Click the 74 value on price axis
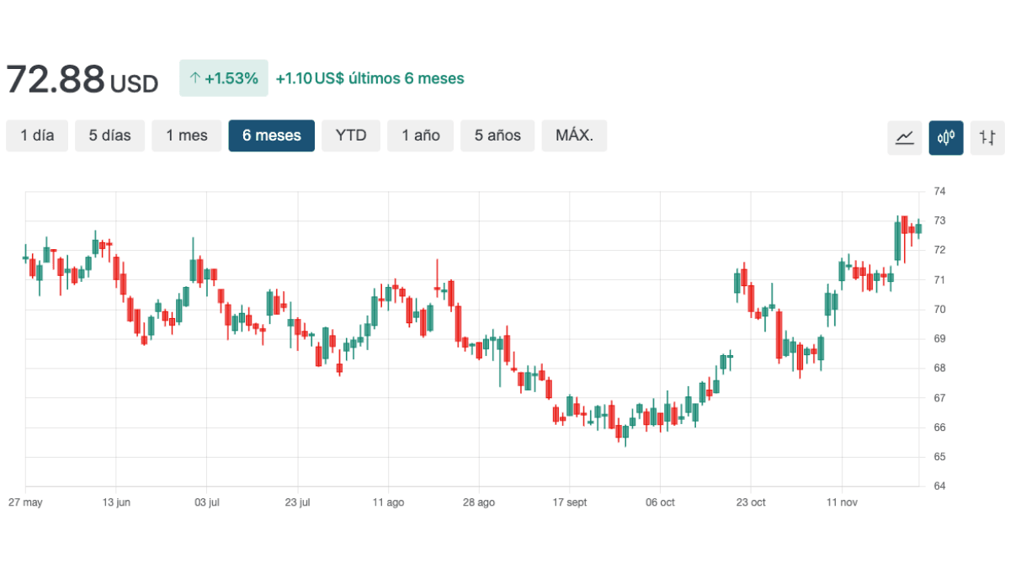Image resolution: width=1010 pixels, height=568 pixels. click(939, 192)
